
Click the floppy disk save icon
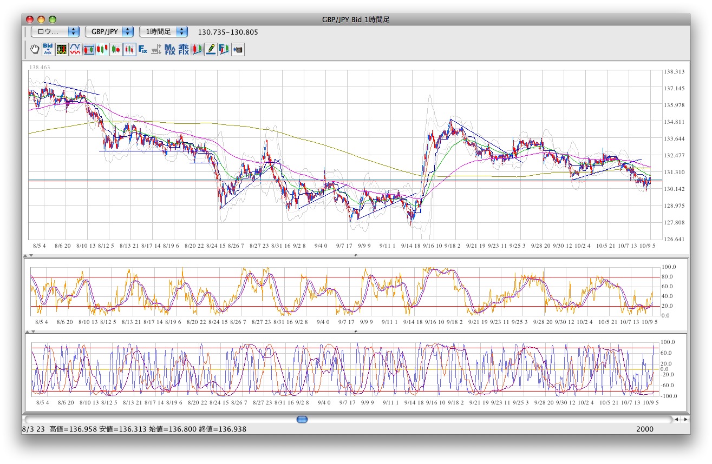238,50
